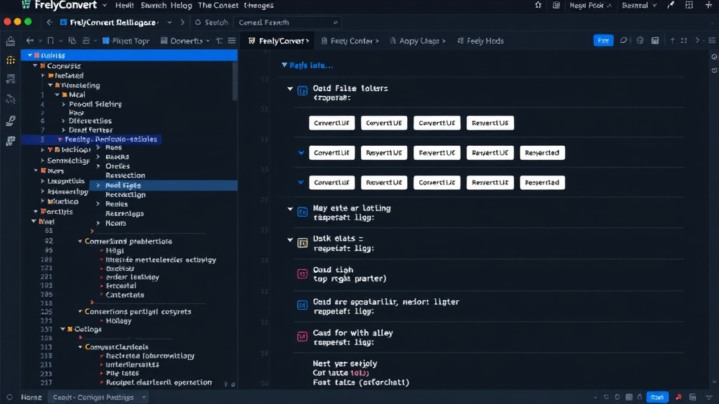
Task: Click the pin icon in the top bar
Action: [x=539, y=5]
